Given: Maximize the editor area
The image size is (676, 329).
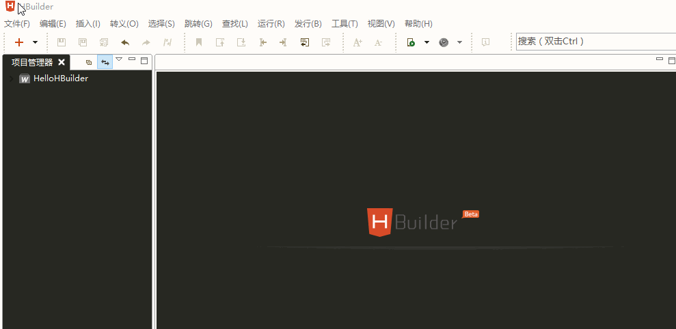Looking at the screenshot, I should [672, 60].
